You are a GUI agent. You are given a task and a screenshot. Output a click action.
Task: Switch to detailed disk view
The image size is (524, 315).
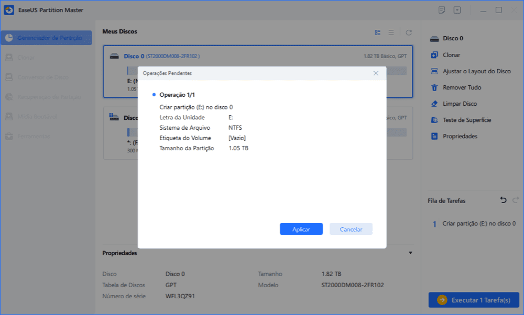(378, 32)
